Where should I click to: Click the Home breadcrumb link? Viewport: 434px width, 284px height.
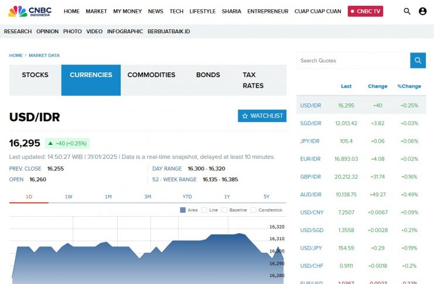pos(16,56)
